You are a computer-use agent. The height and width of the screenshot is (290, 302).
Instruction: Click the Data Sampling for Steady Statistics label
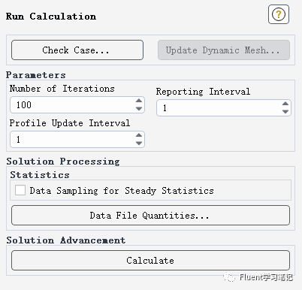coord(122,191)
